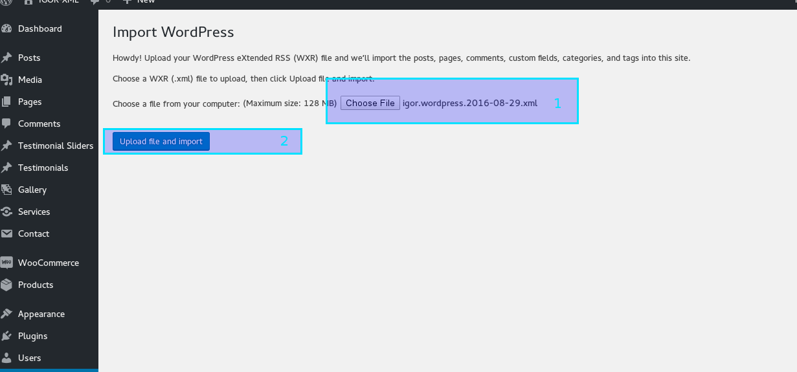Click the New item in admin bar
This screenshot has height=372, width=797.
pyautogui.click(x=139, y=2)
